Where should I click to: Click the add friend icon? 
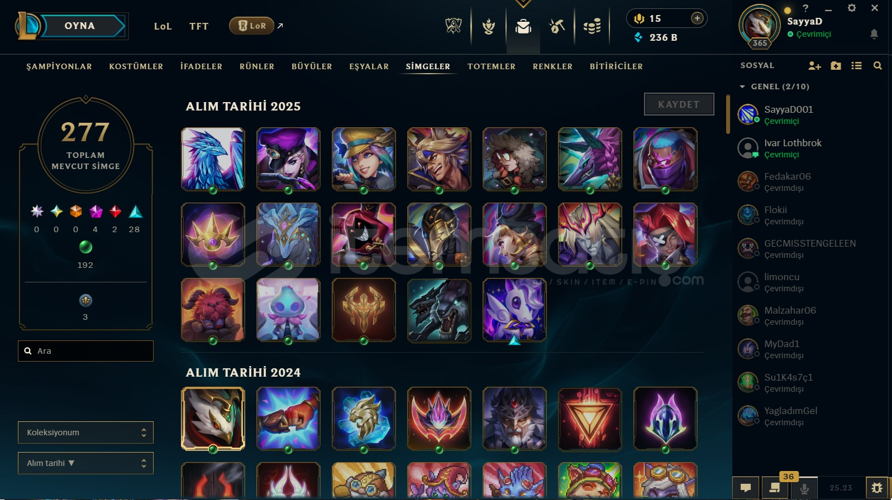[x=814, y=66]
